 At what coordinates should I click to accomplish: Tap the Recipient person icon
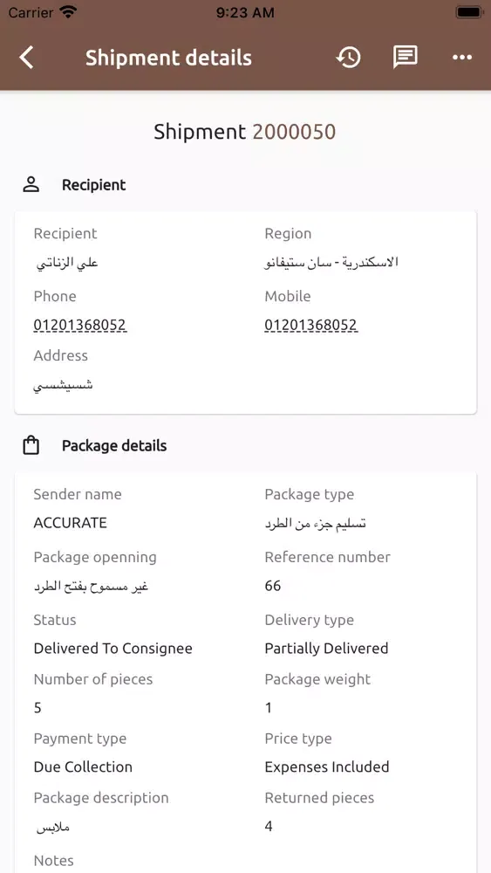click(x=31, y=185)
